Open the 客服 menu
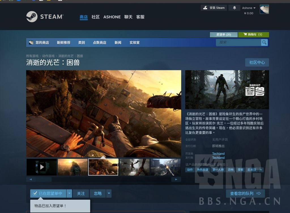Screen dimensions: 290x213 click(x=140, y=17)
